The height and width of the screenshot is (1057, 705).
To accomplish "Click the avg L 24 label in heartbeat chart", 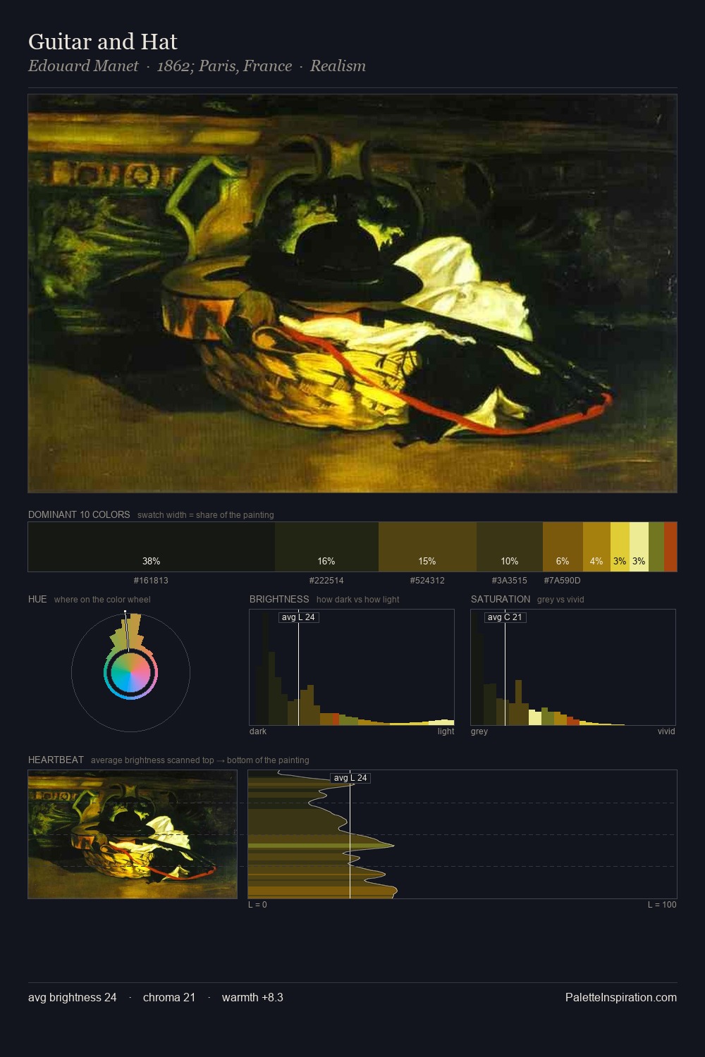I will pos(350,778).
